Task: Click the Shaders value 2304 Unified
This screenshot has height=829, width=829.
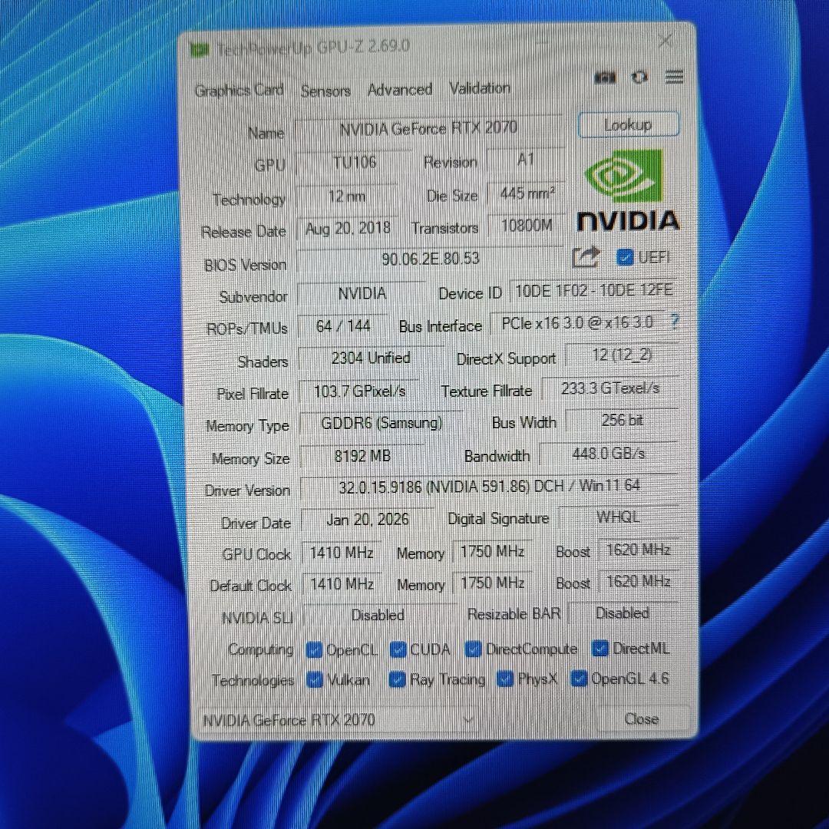Action: [x=371, y=358]
